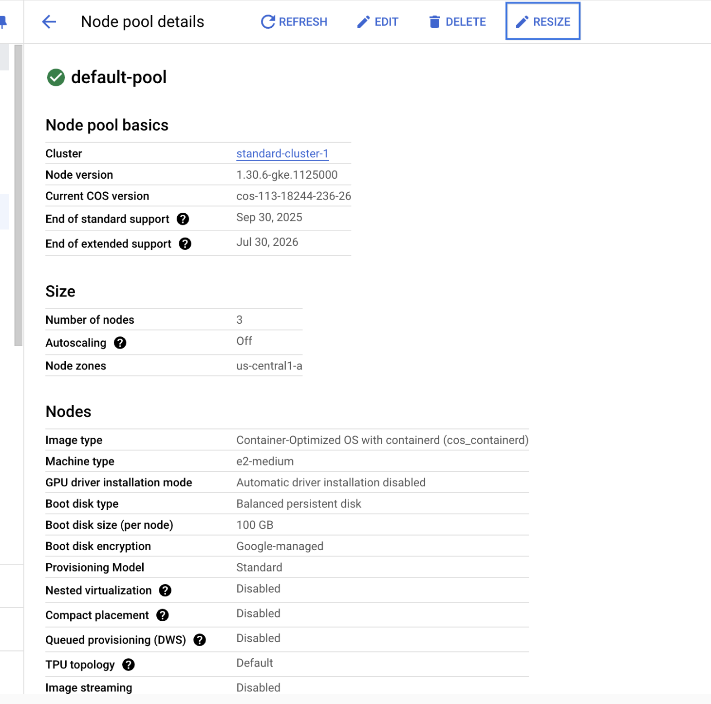Click help icon next to TPU topology
This screenshot has height=704, width=711.
[x=129, y=665]
